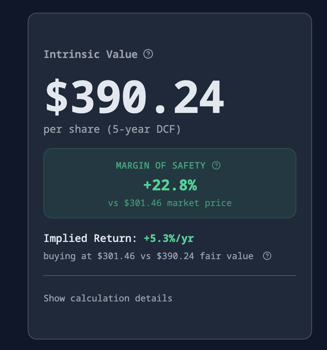Click the Intrinsic Value heading

tap(91, 54)
